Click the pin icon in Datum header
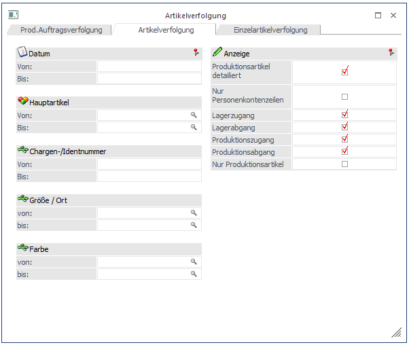 196,52
